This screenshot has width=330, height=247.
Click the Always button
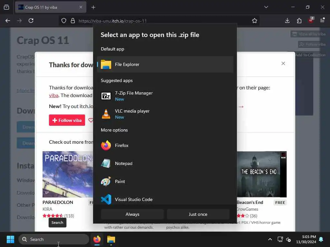click(132, 214)
